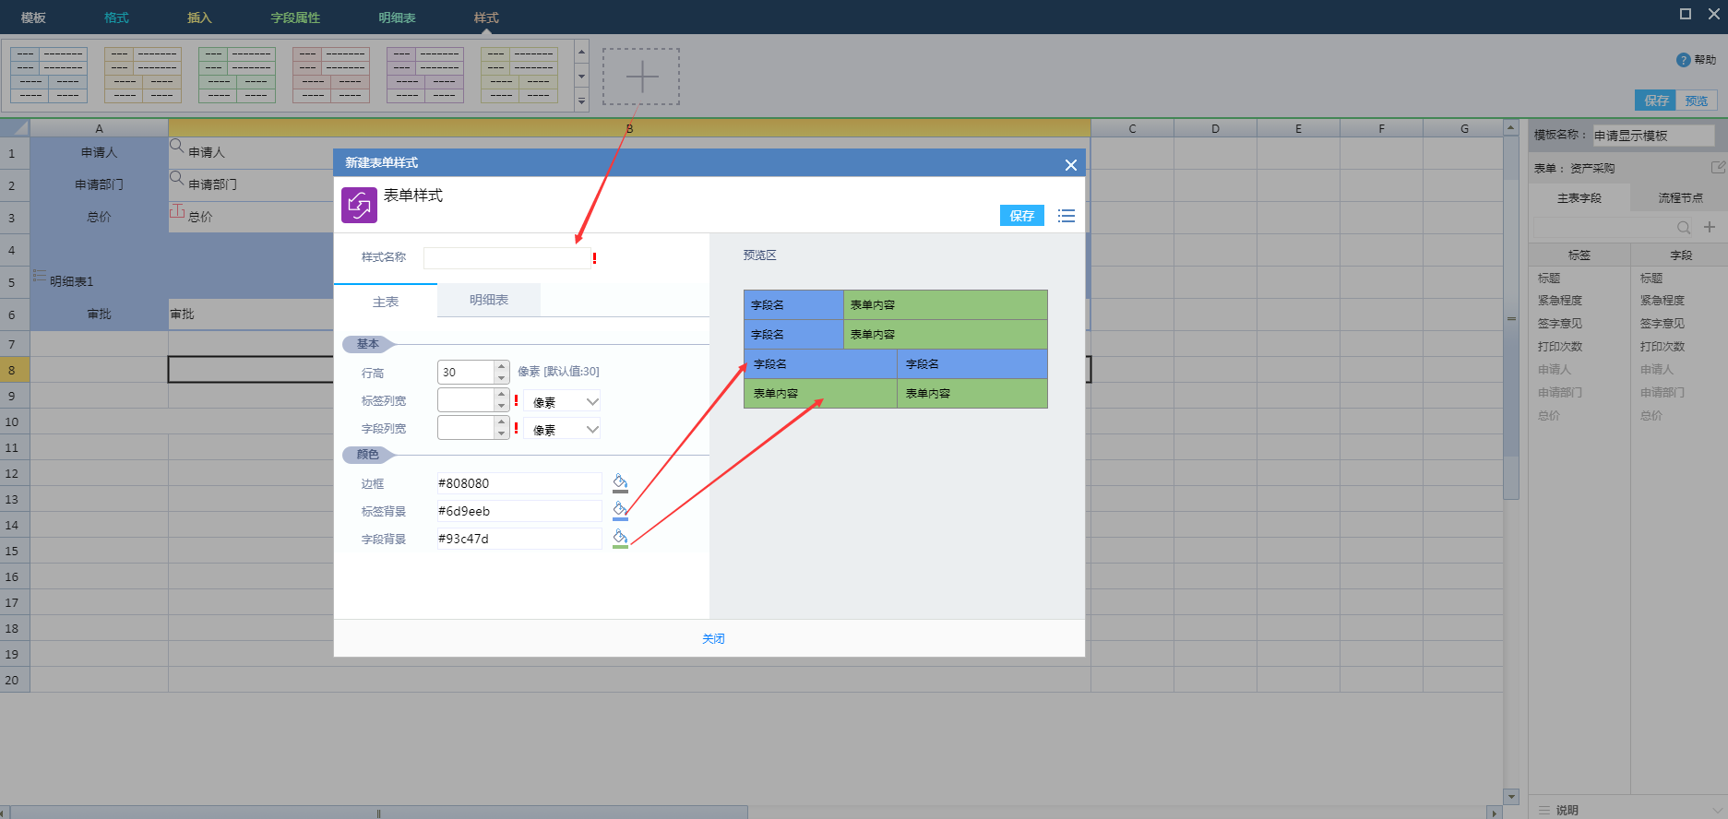This screenshot has height=819, width=1728.
Task: Close the new form style dialog
Action: (x=1070, y=165)
